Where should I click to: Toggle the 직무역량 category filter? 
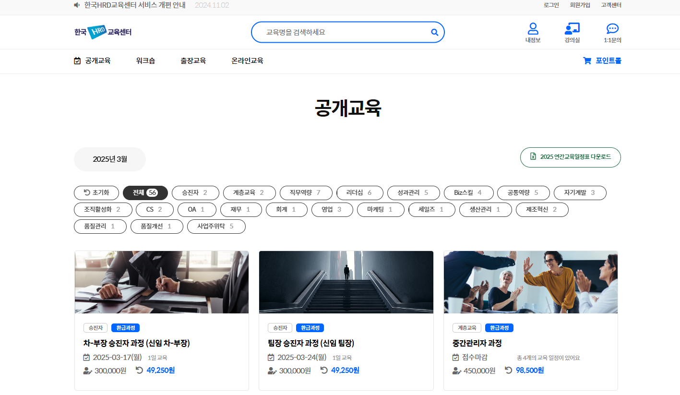pos(306,193)
